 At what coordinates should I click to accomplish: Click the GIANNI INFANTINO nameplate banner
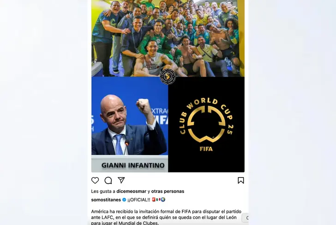coord(130,164)
